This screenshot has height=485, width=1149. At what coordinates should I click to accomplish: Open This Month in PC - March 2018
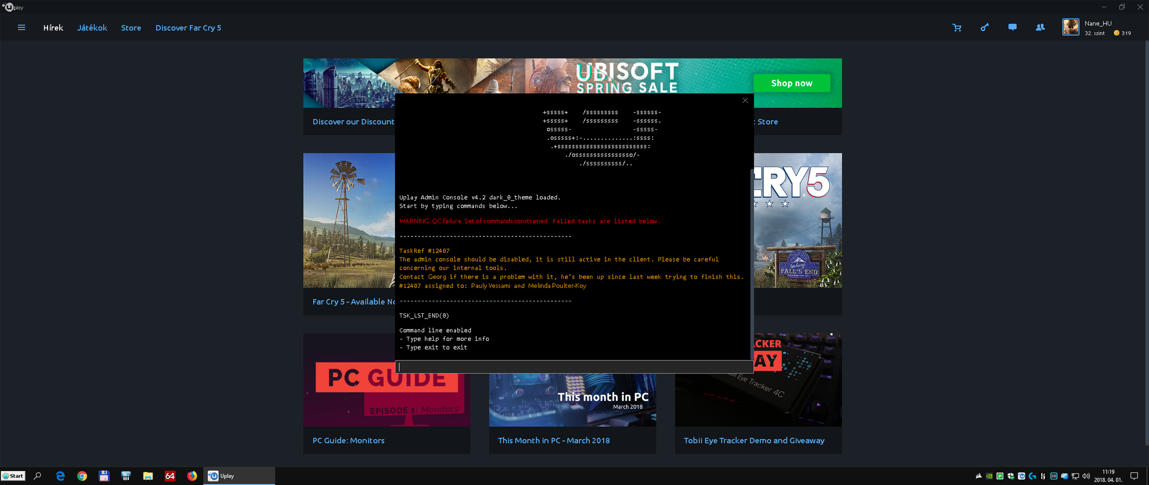point(554,440)
